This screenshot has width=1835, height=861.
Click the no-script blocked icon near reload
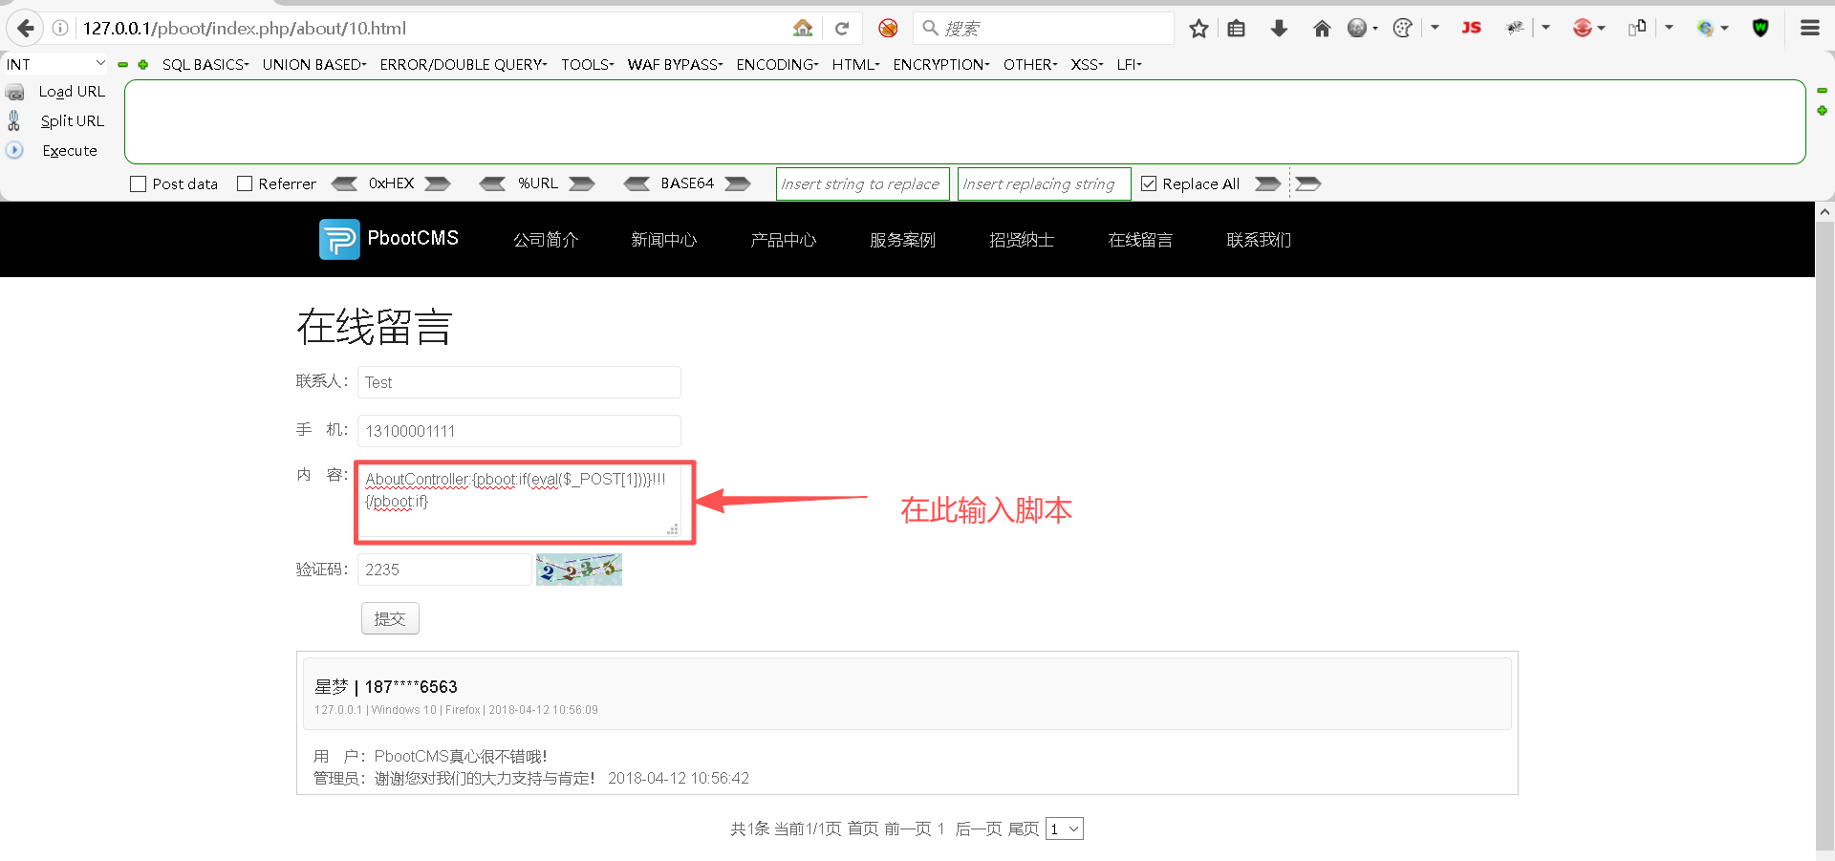[x=888, y=29]
